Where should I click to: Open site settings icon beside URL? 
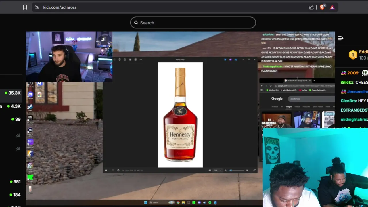tap(37, 7)
